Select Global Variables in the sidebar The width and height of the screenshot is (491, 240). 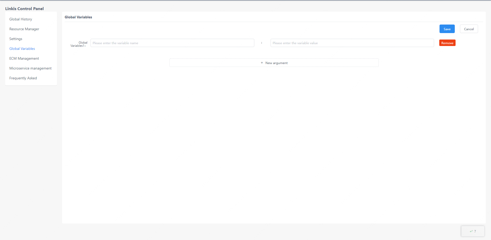[x=22, y=49]
